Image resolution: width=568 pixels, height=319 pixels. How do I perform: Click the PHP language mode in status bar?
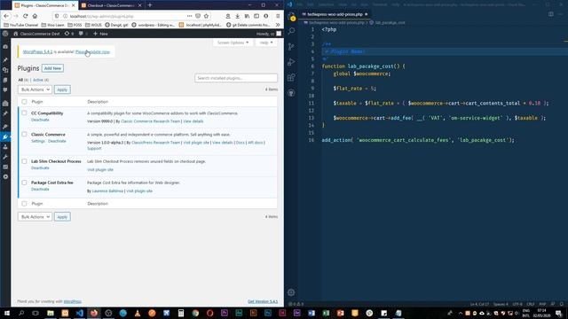pos(542,304)
